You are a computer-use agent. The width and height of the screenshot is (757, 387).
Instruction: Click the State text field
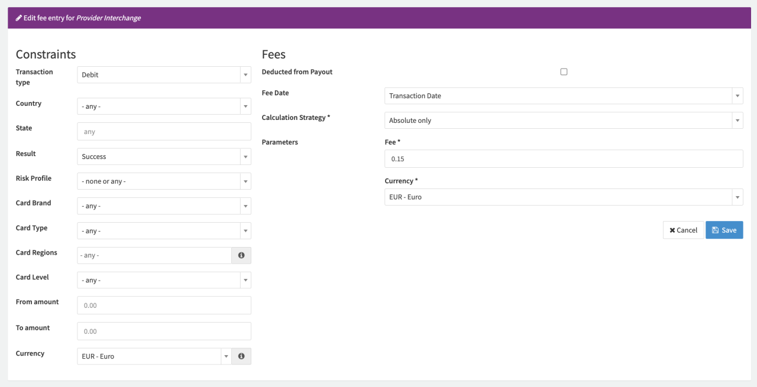pos(164,132)
